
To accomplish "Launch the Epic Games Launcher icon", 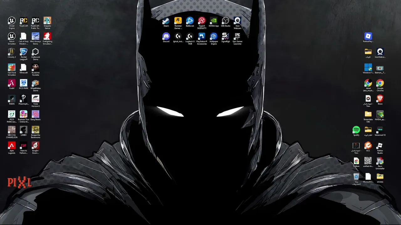I will pos(237,38).
